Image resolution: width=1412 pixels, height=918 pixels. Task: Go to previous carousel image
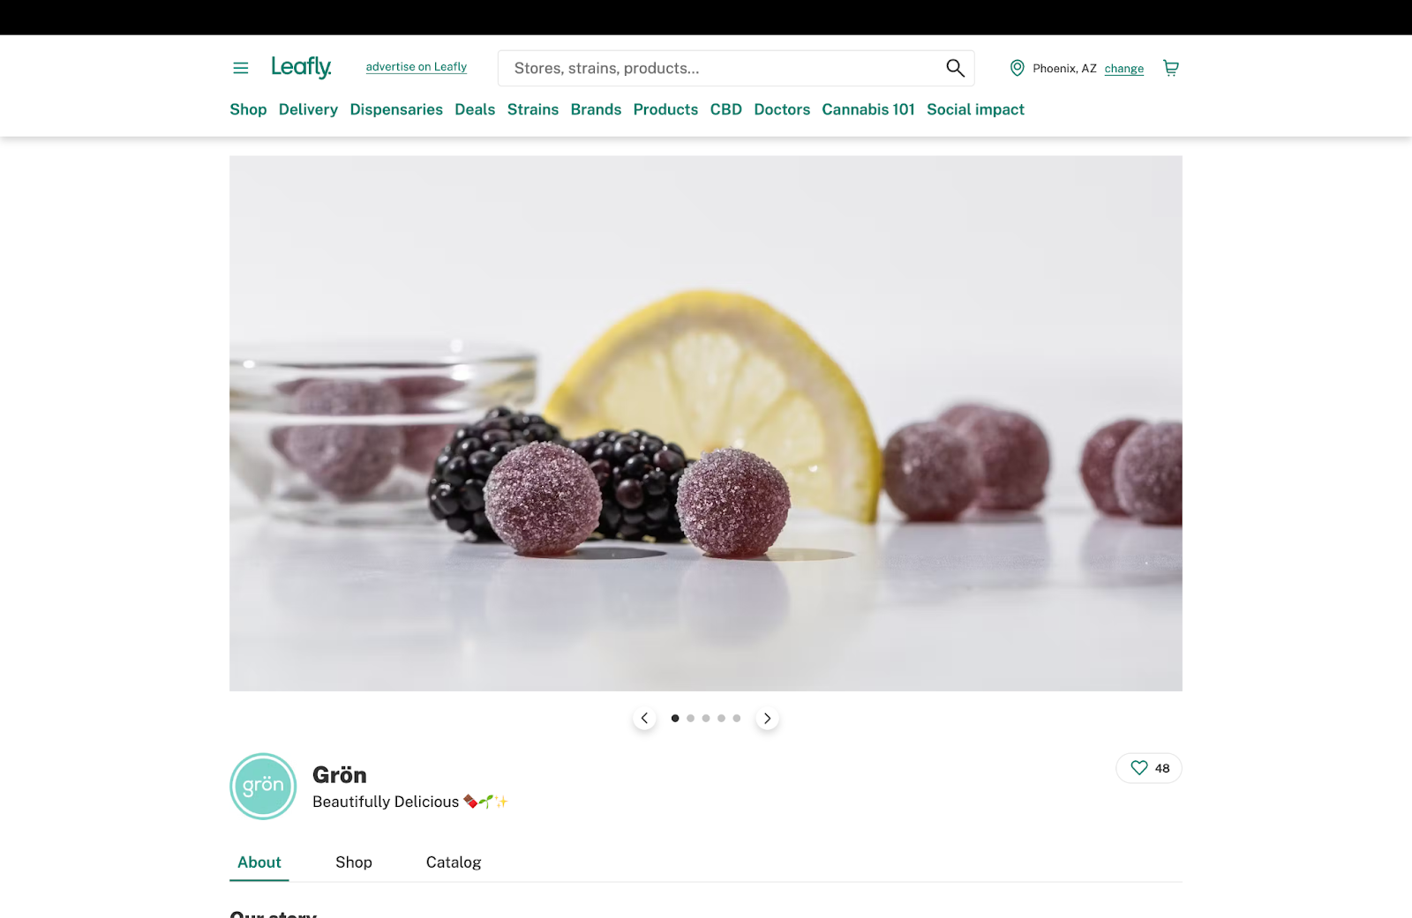click(644, 718)
